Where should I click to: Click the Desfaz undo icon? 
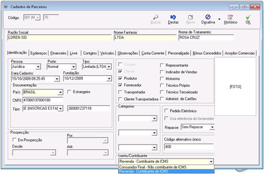[173, 17]
